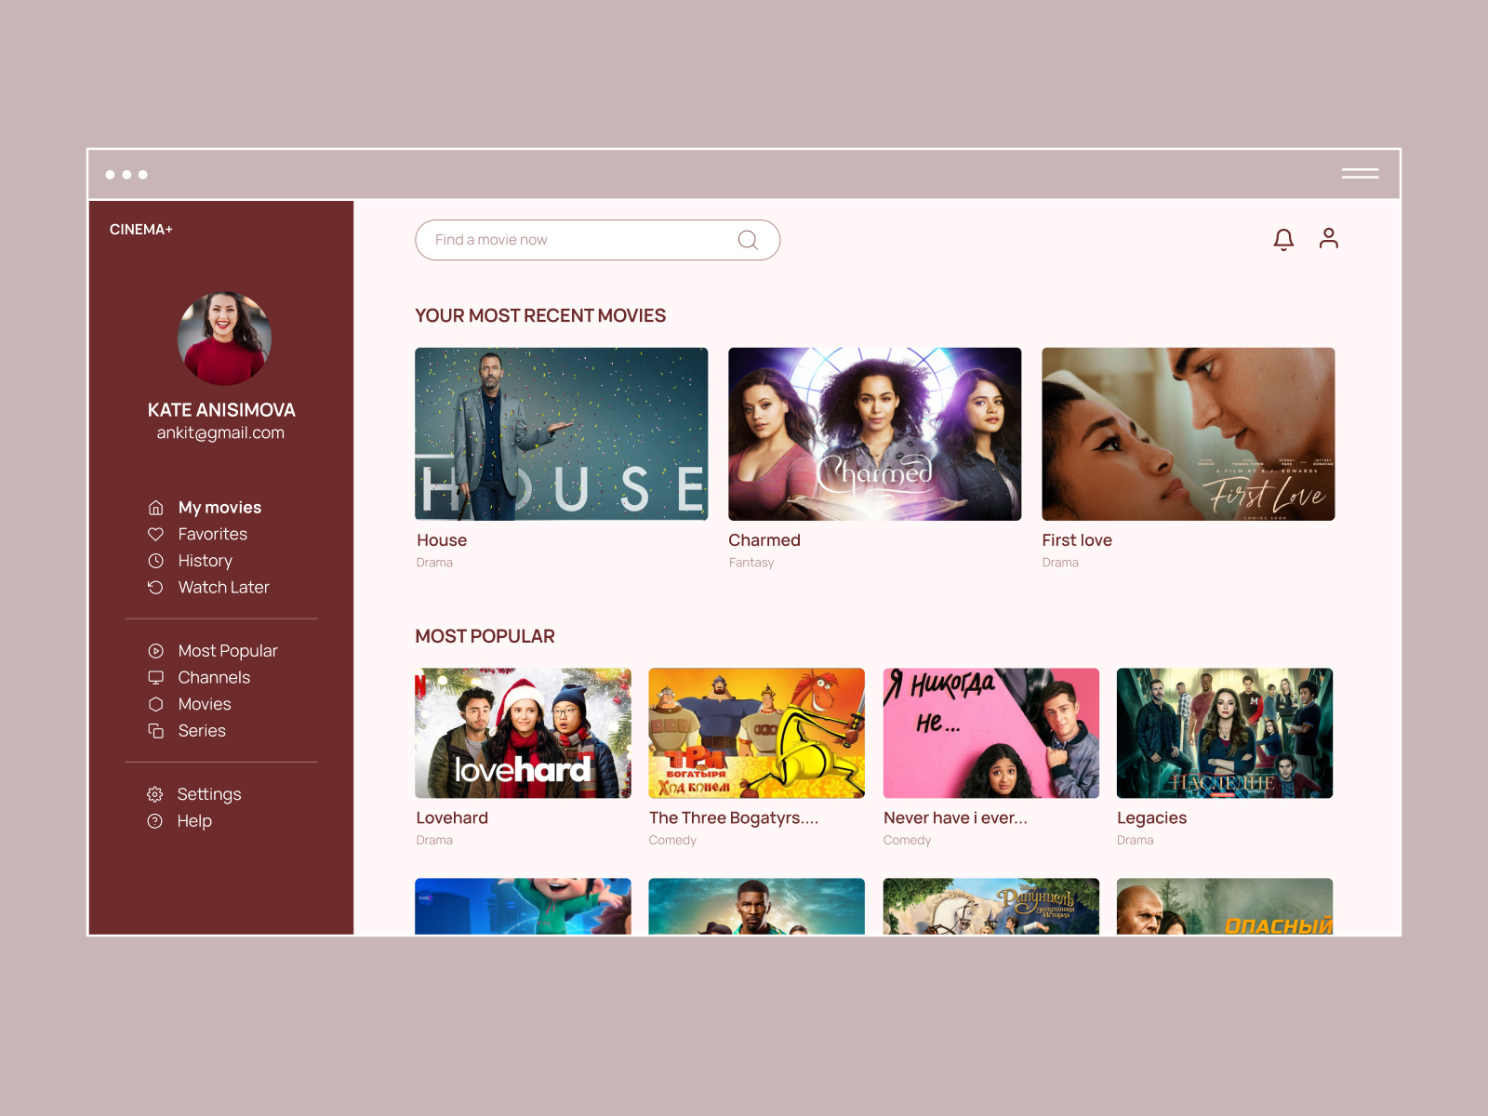The image size is (1488, 1116).
Task: Click the Legacies title text
Action: pyautogui.click(x=1151, y=818)
